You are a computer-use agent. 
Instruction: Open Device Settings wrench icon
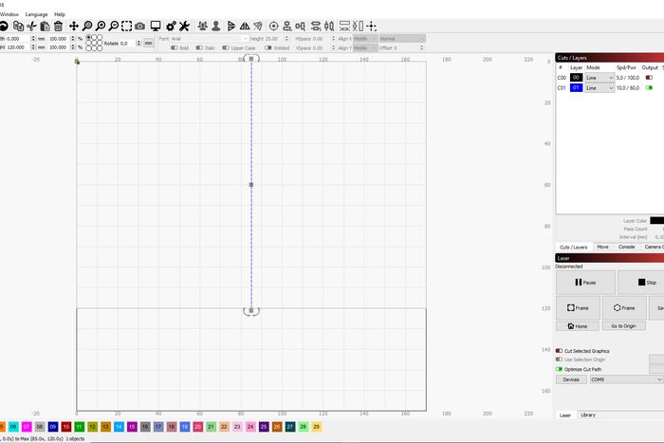(x=185, y=26)
